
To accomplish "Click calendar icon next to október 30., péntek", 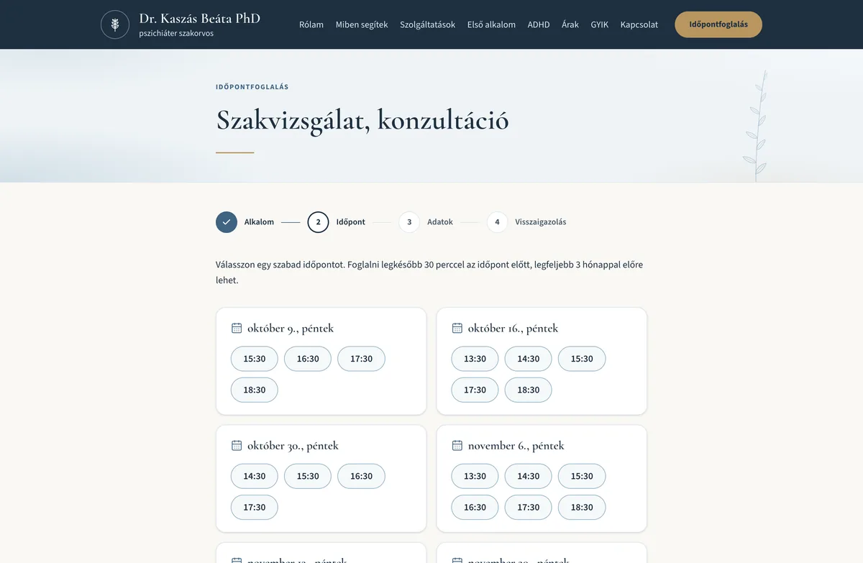I will [x=237, y=445].
